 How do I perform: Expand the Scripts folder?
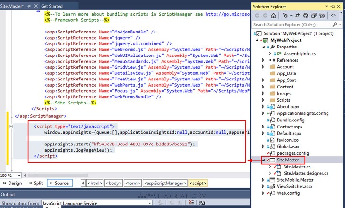263,100
